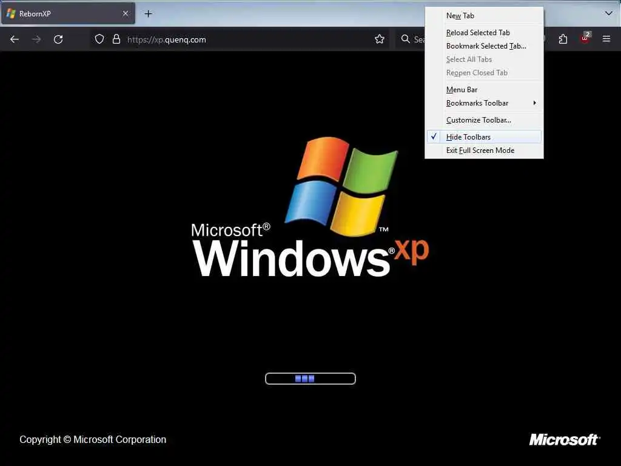Screen dimensions: 621x466
Task: Click the Windows XP boot progress bar
Action: point(310,379)
